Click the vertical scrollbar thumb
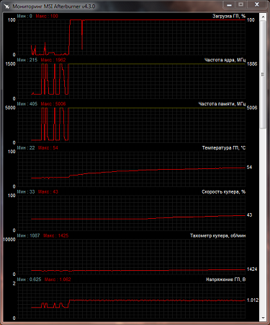This screenshot has width=270, height=325. pyautogui.click(x=263, y=74)
